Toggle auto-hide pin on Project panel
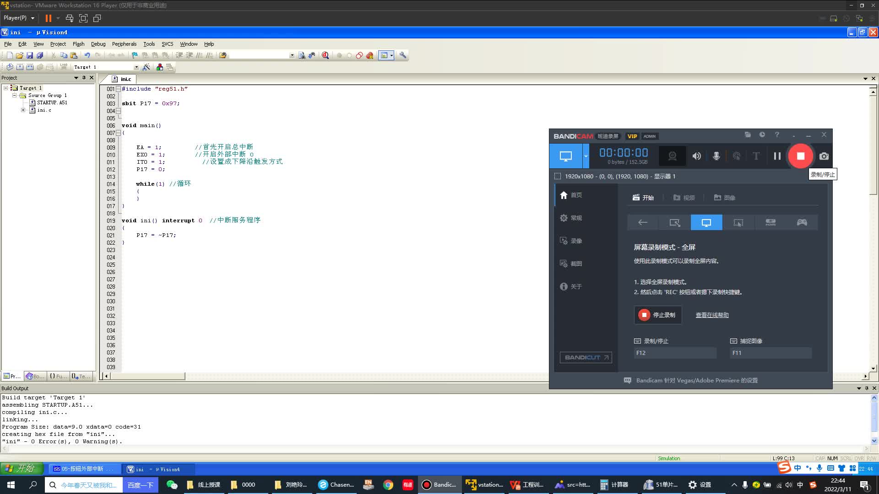Image resolution: width=879 pixels, height=494 pixels. (84, 78)
